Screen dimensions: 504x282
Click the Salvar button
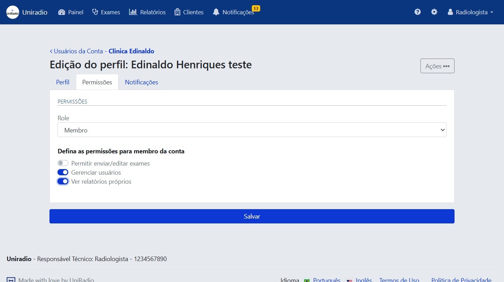252,216
